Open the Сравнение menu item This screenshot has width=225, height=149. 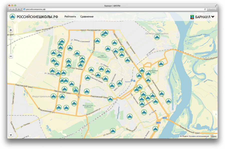point(87,17)
